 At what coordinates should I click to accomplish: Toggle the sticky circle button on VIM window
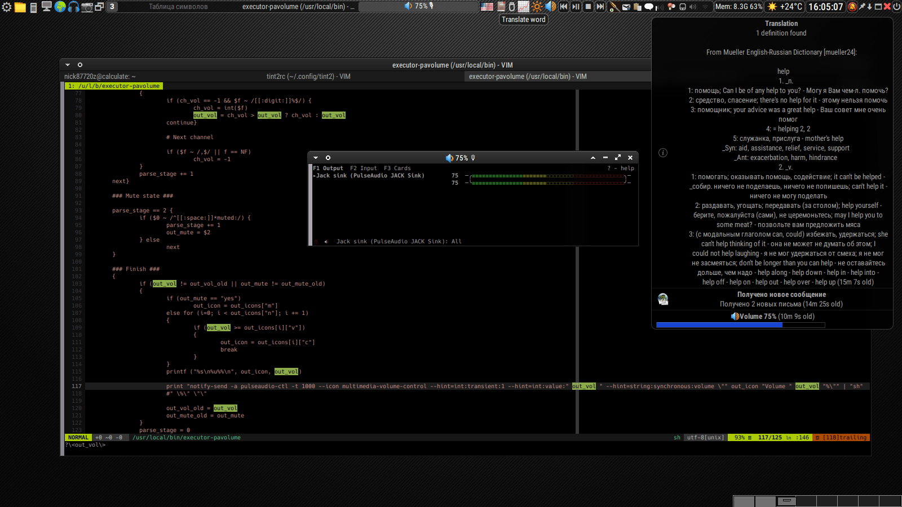tap(80, 65)
